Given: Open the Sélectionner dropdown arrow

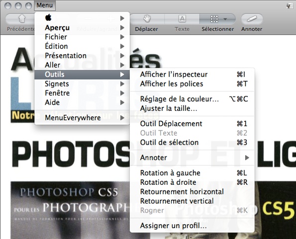Looking at the screenshot, I should click(225, 19).
